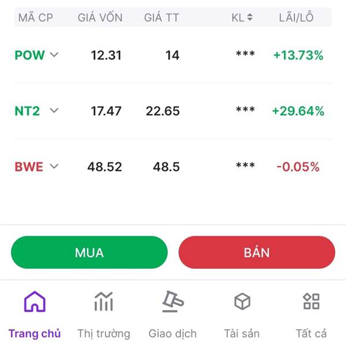Select the BWE stock ticker
The height and width of the screenshot is (346, 346).
coord(29,167)
